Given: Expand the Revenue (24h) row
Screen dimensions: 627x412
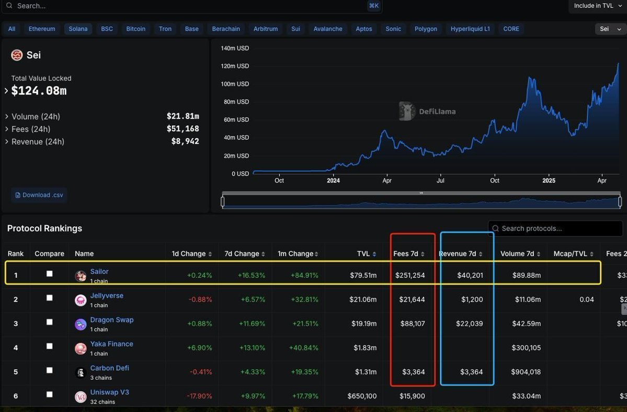Looking at the screenshot, I should point(6,142).
